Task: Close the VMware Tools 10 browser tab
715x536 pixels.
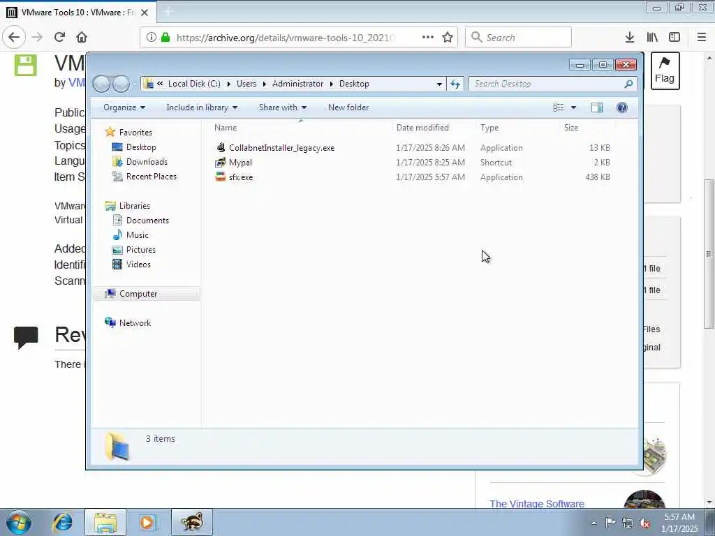Action: [x=145, y=13]
